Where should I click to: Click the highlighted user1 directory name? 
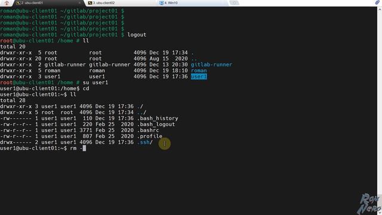pyautogui.click(x=199, y=76)
